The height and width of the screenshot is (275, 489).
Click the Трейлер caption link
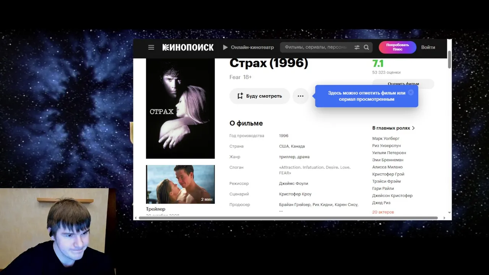coord(155,209)
